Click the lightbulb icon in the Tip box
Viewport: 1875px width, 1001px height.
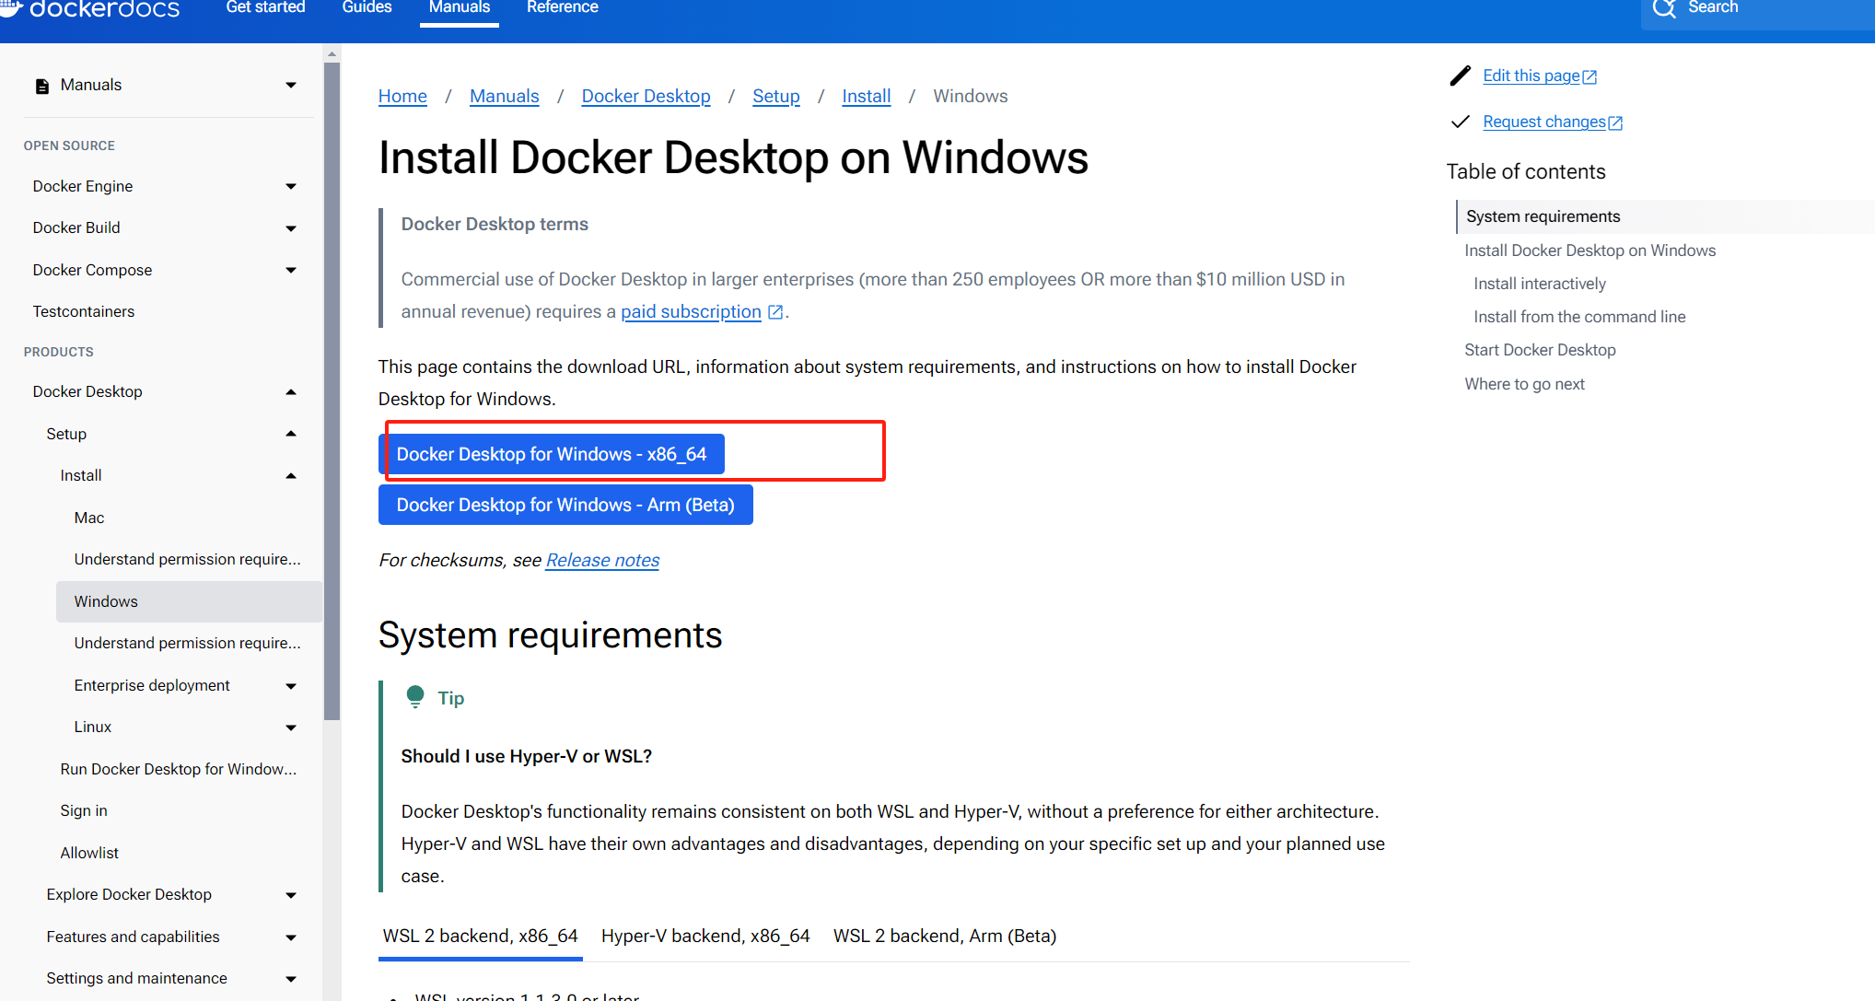[x=415, y=696]
